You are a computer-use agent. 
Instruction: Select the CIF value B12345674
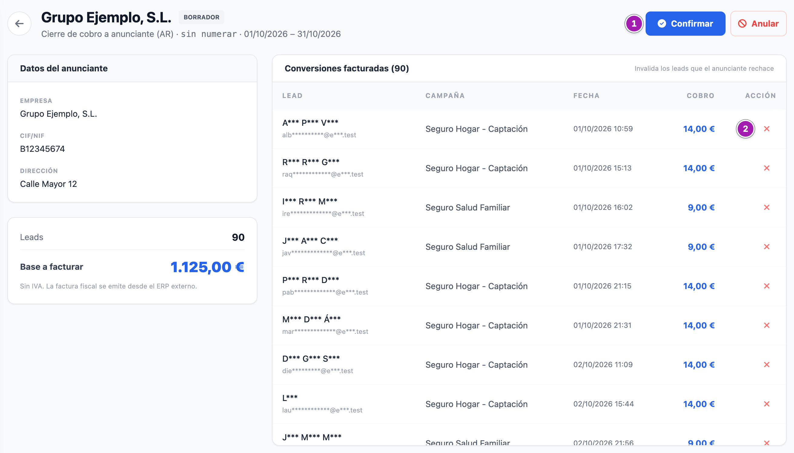point(42,149)
